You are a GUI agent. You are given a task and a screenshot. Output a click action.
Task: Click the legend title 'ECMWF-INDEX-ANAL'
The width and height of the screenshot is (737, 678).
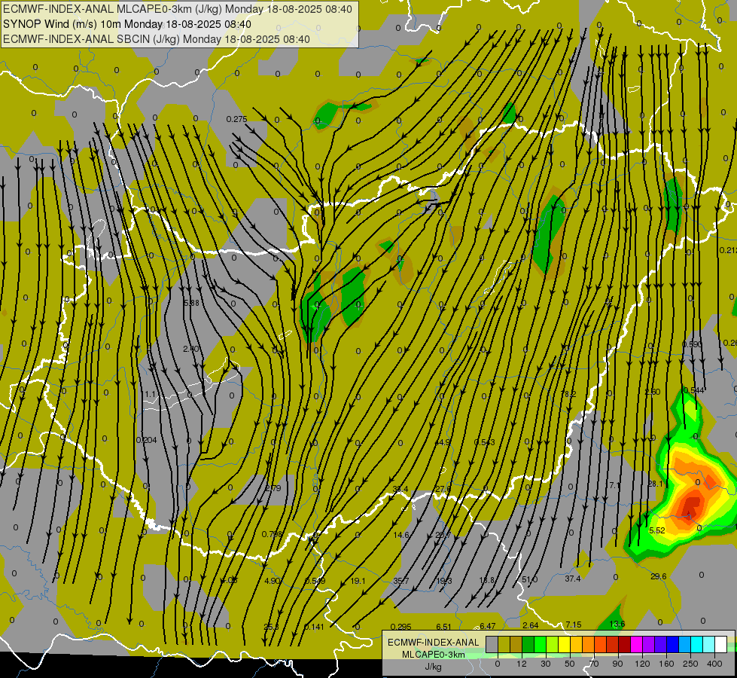433,643
